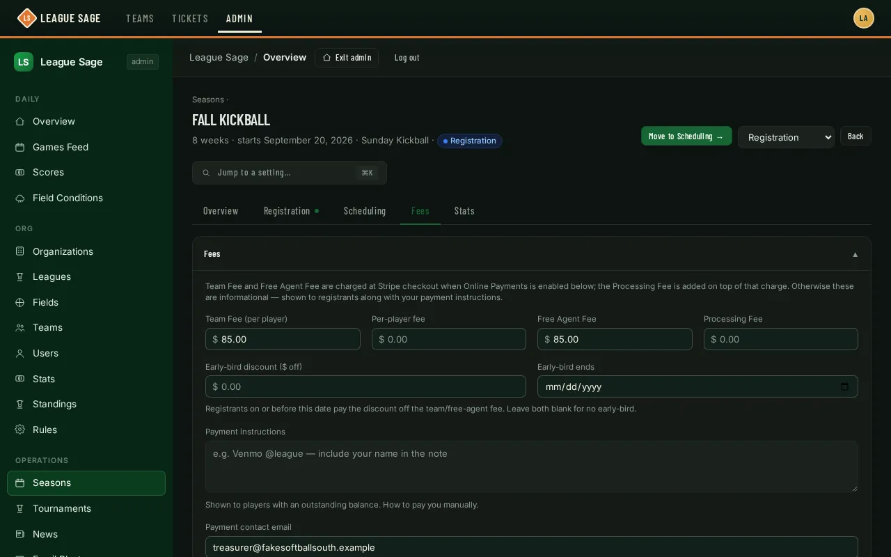Switch to the Scheduling tab

point(365,211)
